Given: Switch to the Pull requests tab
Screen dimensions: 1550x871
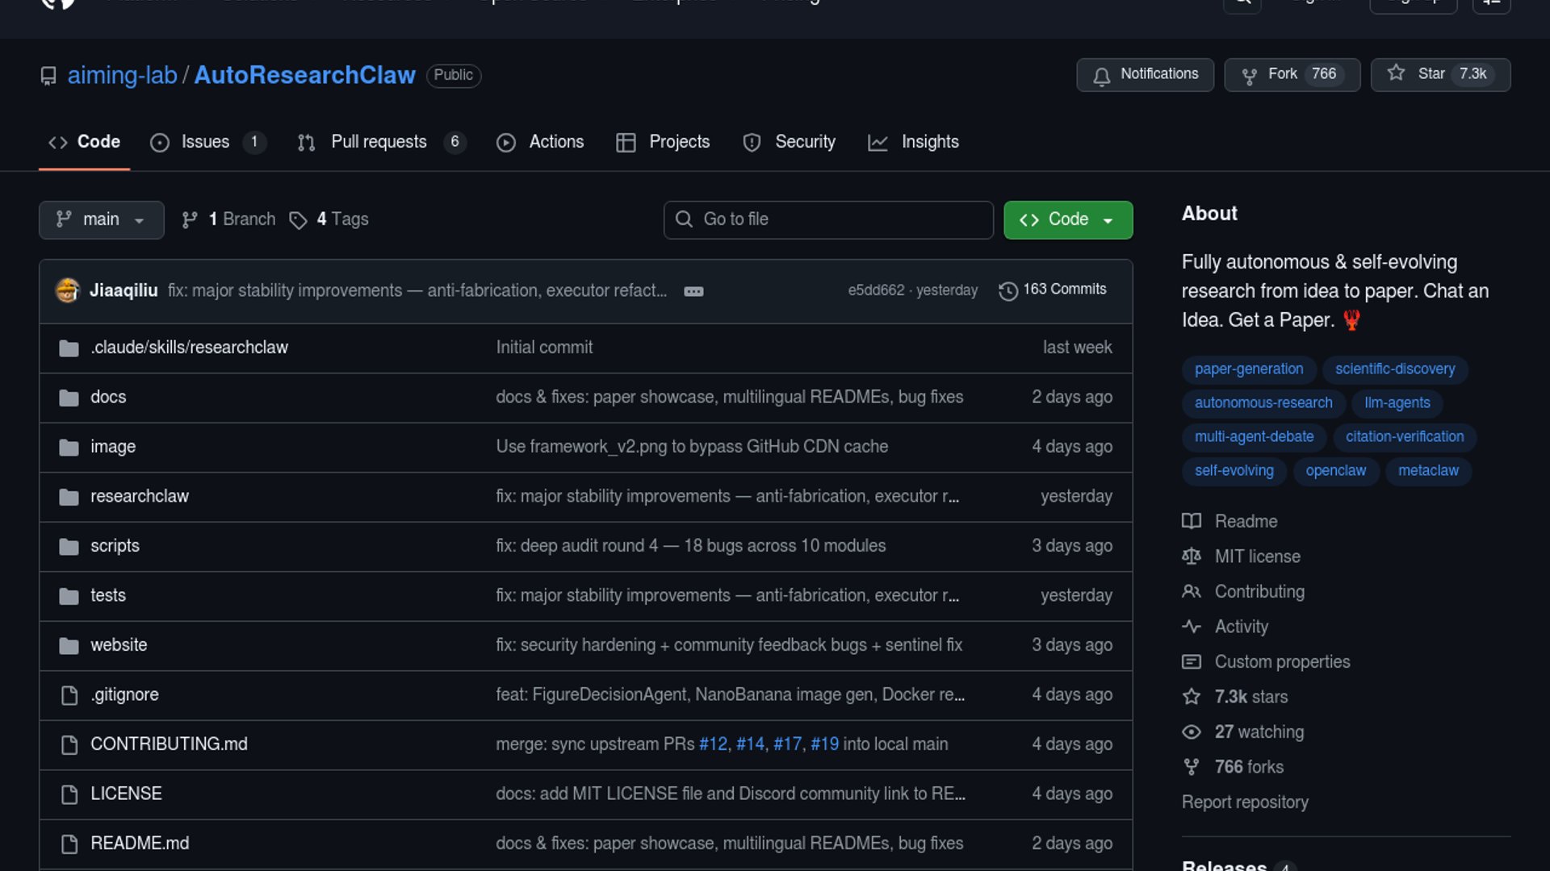Looking at the screenshot, I should point(379,142).
